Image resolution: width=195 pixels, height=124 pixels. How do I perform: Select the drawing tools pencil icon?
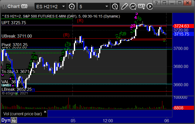click(124, 6)
